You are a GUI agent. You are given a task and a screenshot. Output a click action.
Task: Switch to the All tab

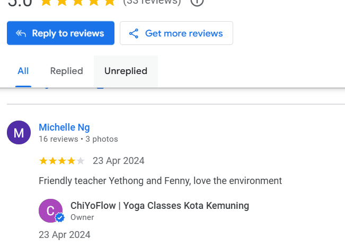23,71
